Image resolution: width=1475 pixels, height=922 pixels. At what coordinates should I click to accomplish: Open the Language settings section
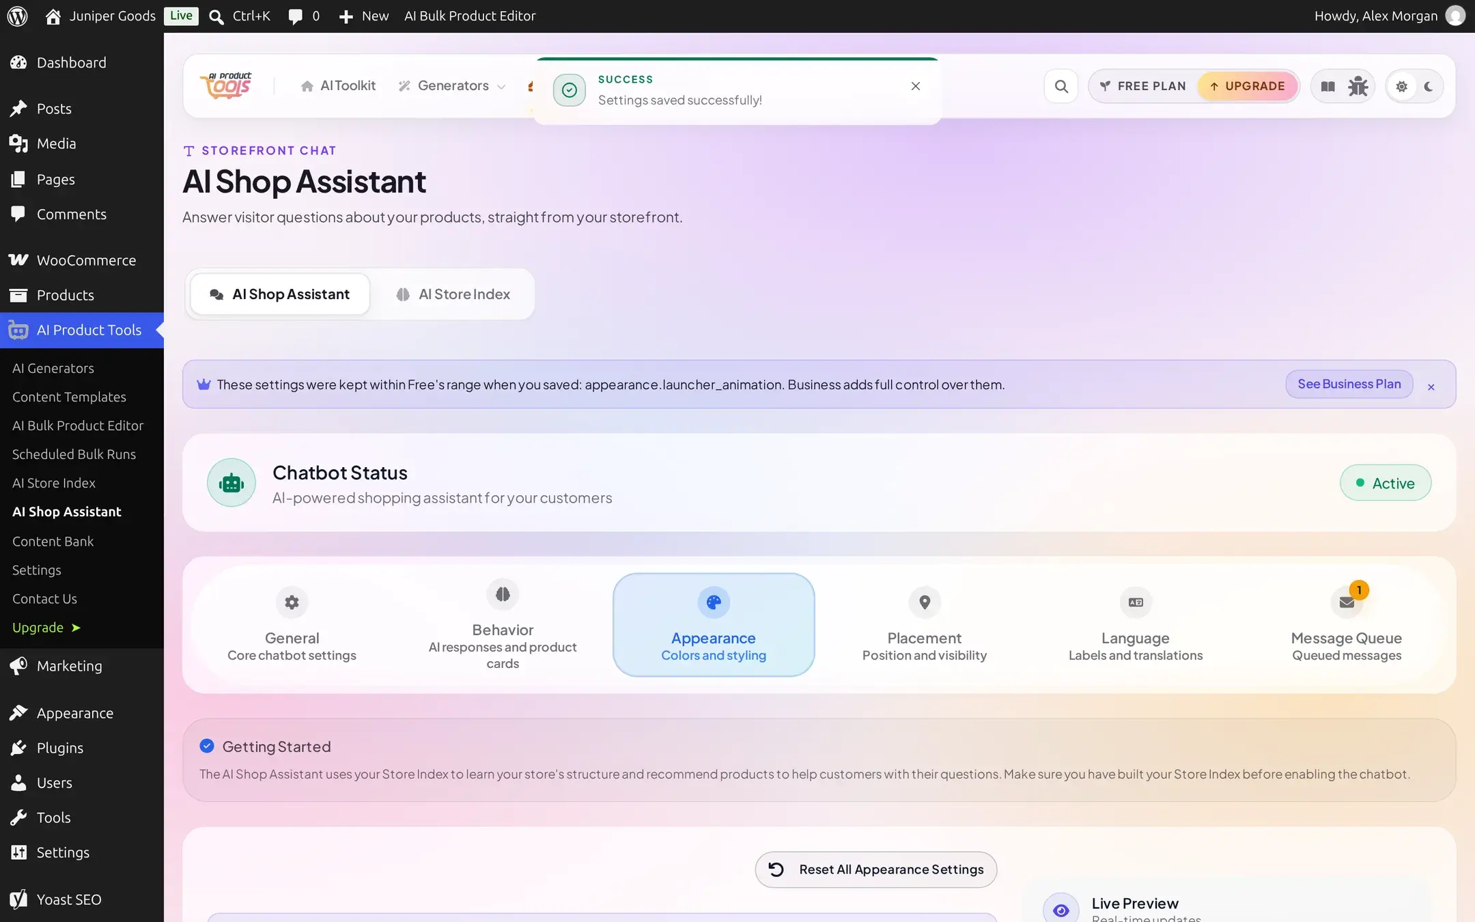[1136, 625]
